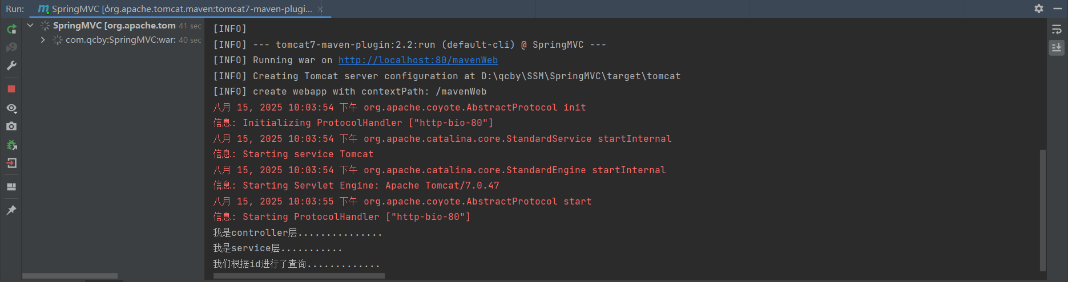Select the SpringMVC tomcat7-maven-plugin run tab
The image size is (1068, 282).
pos(175,9)
